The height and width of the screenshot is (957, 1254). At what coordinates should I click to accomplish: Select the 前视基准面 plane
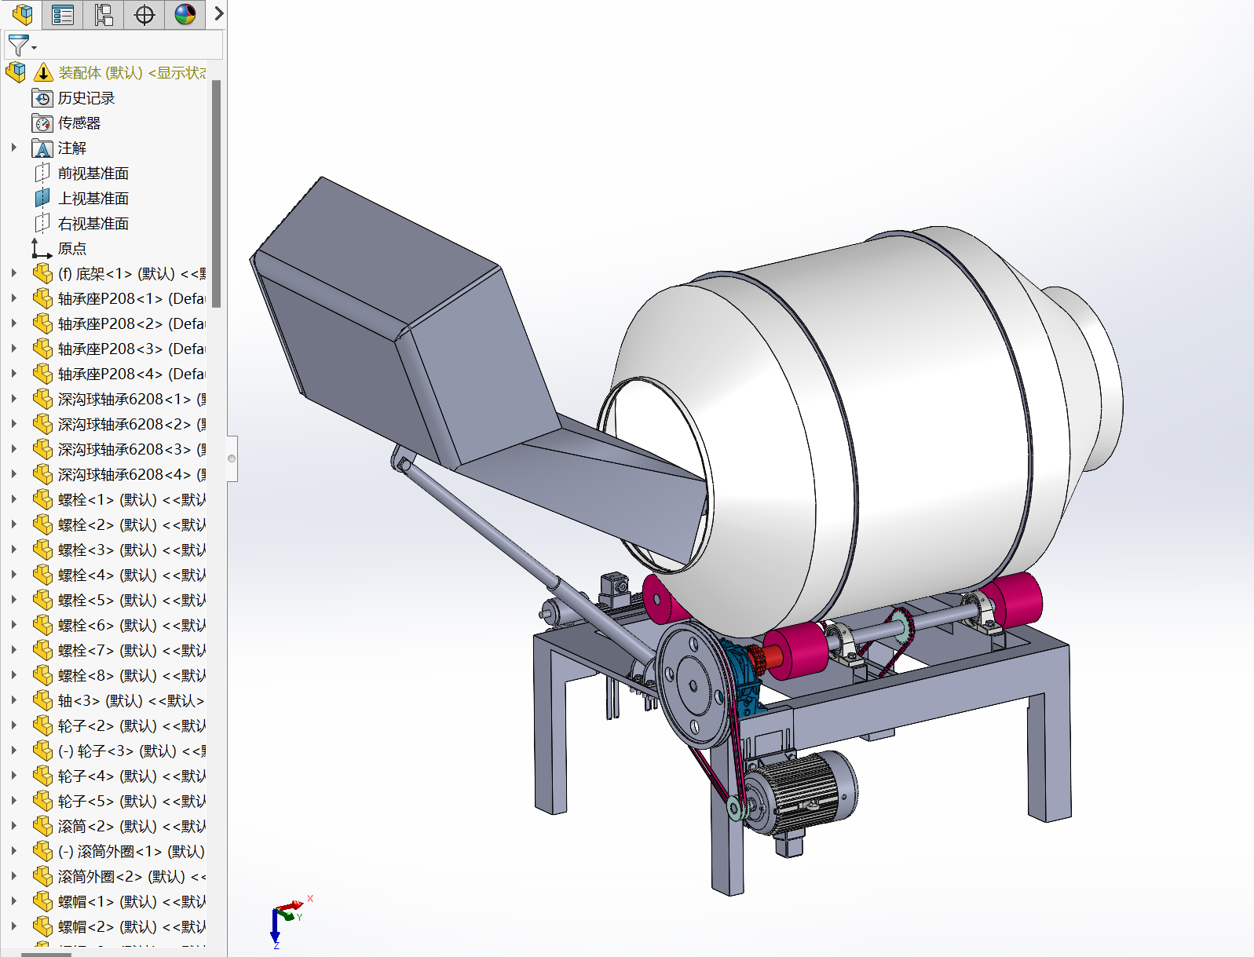pos(93,174)
